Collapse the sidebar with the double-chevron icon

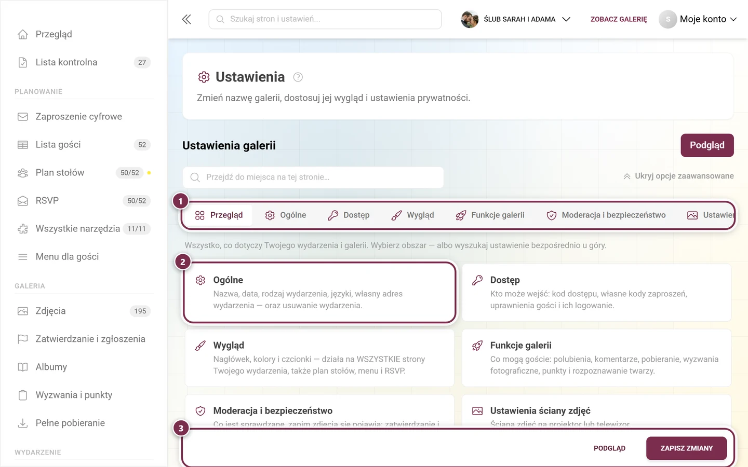tap(186, 19)
